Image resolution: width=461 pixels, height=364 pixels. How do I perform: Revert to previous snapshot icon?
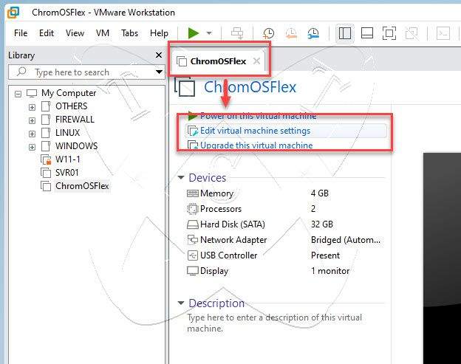pos(291,33)
